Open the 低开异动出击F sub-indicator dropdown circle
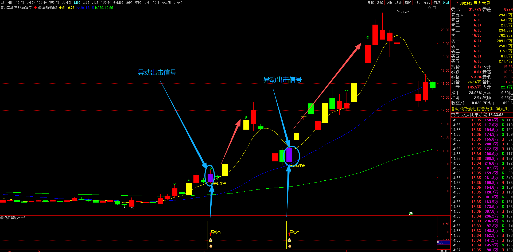The height and width of the screenshot is (252, 513). point(2,218)
